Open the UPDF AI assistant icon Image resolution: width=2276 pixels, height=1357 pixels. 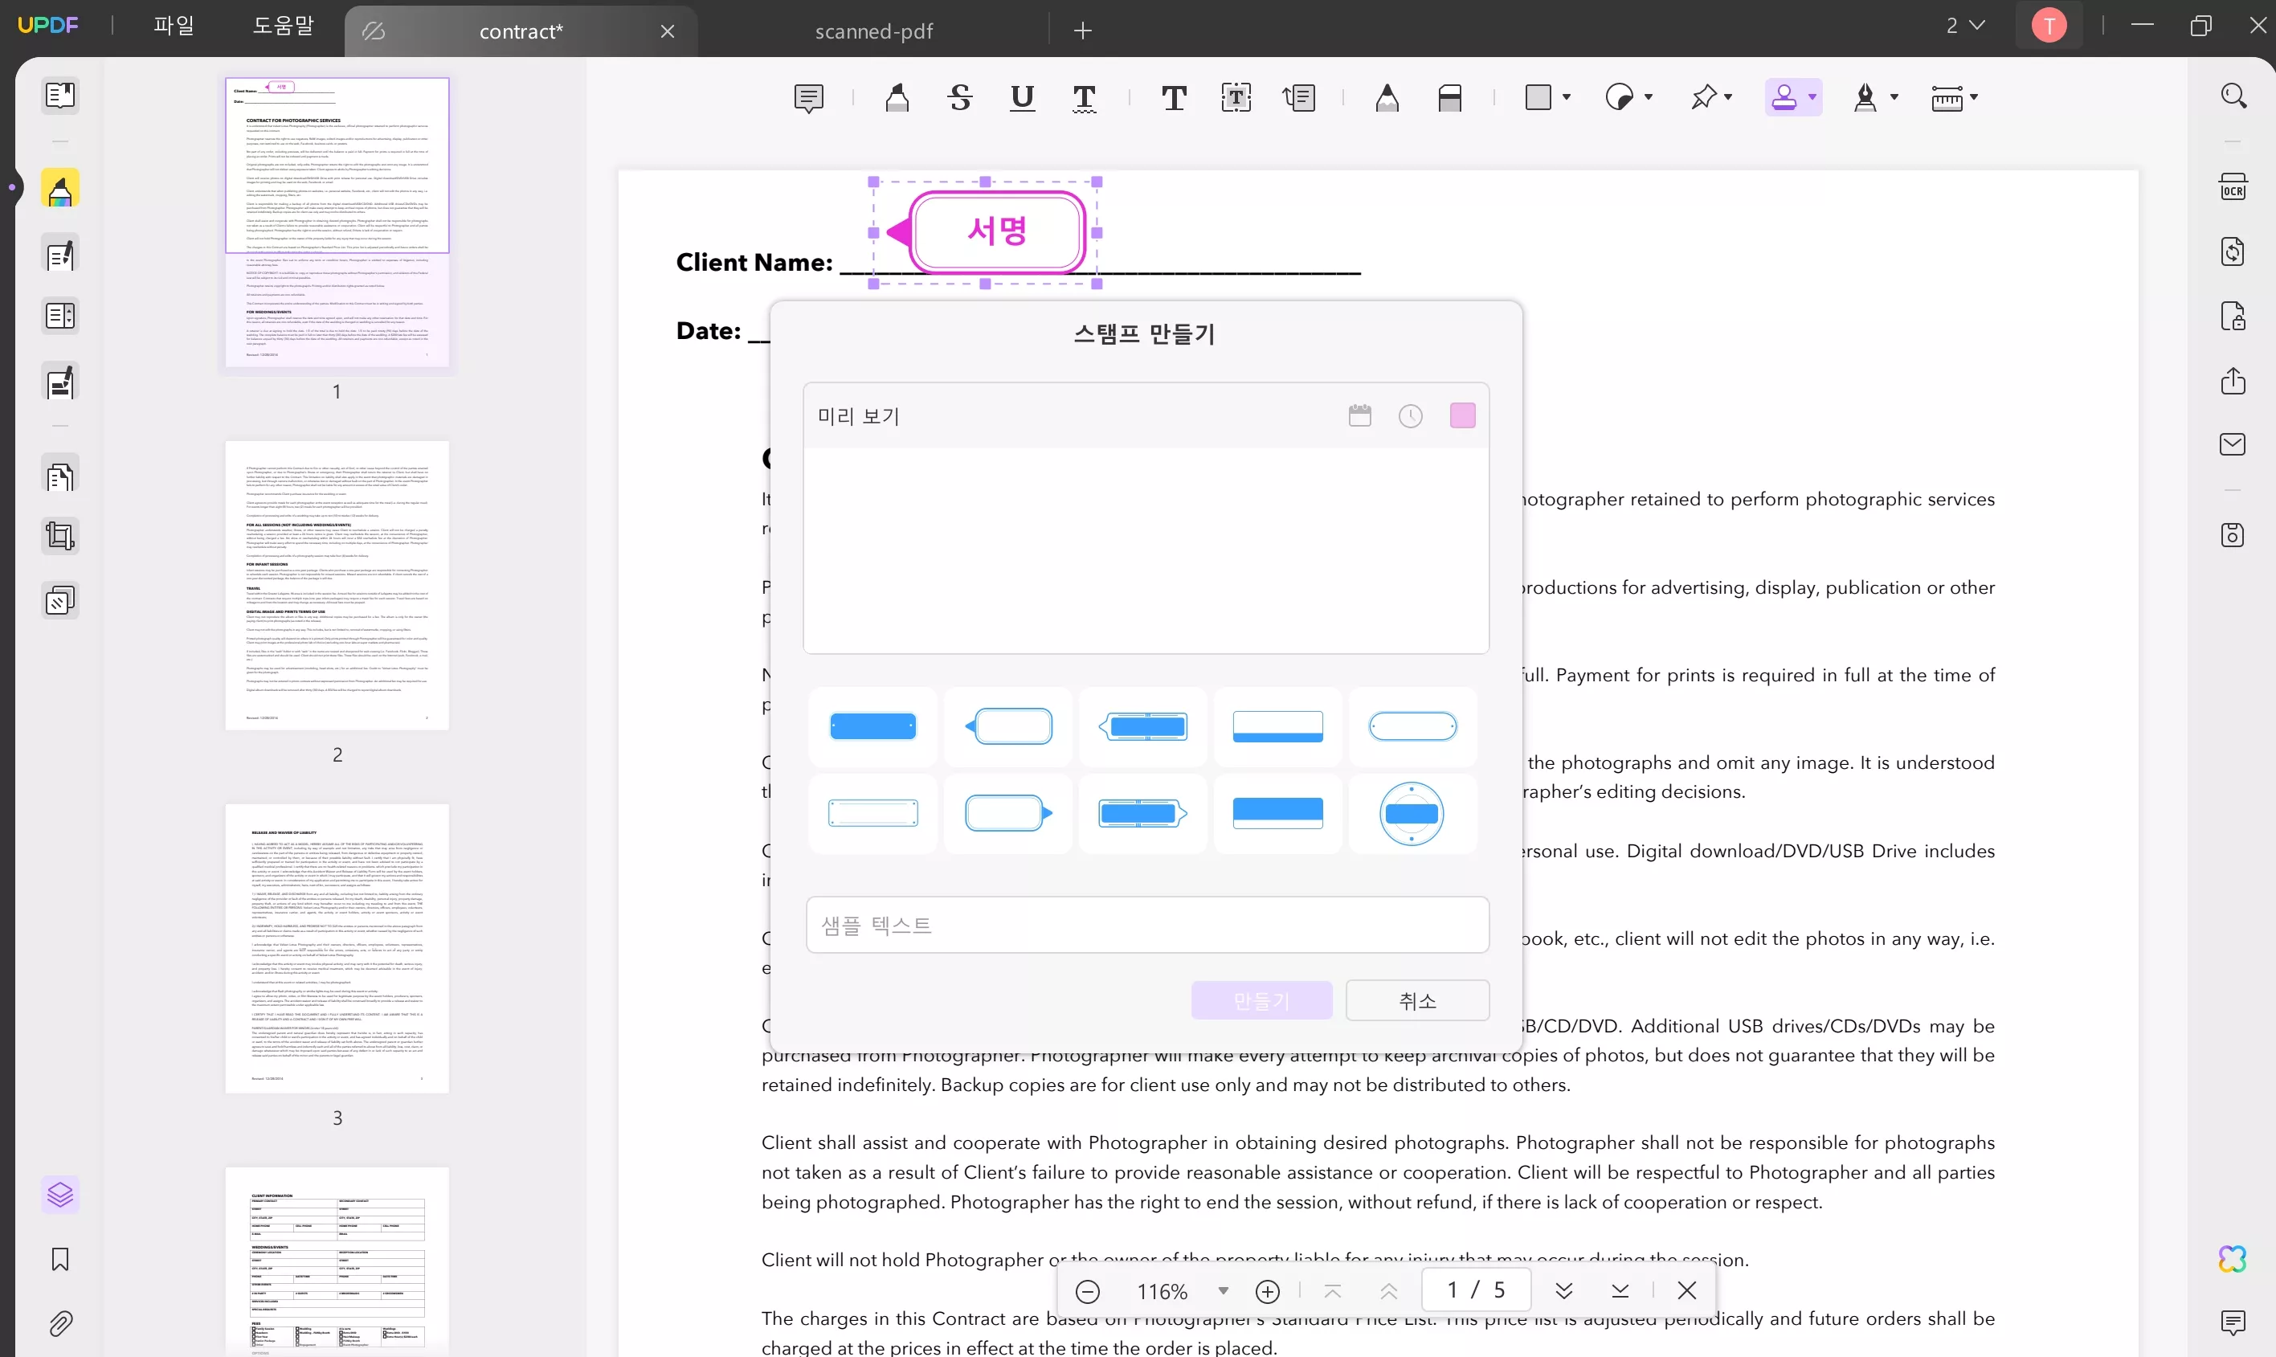tap(2233, 1259)
